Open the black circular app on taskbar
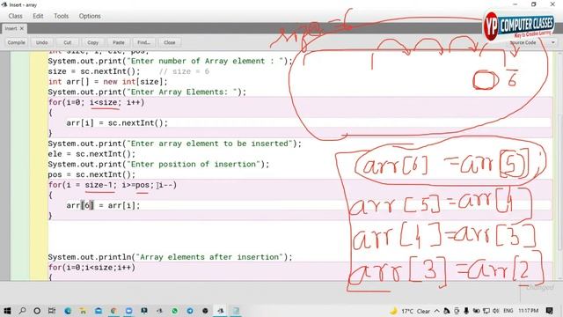563x317 pixels. [205, 311]
